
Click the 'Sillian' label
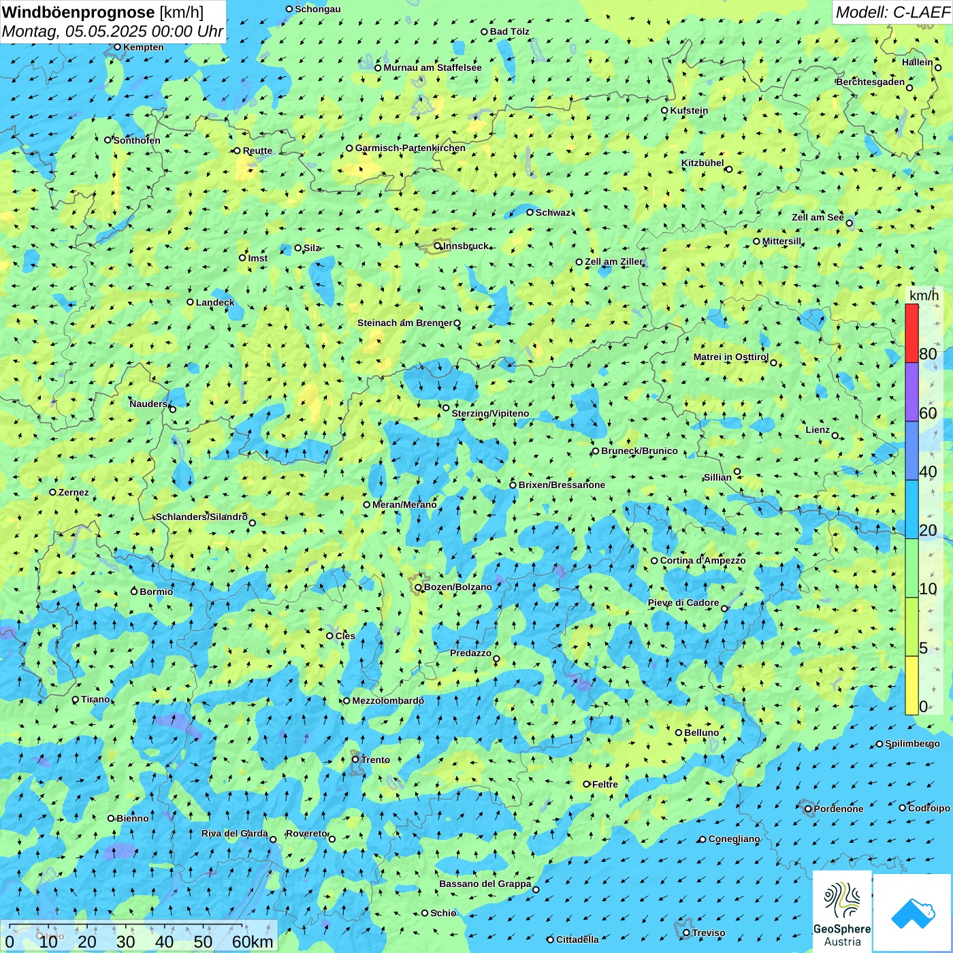pos(717,477)
